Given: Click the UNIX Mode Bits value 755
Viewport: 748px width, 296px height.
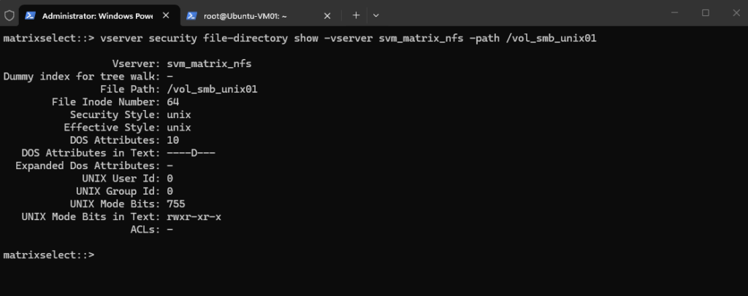Looking at the screenshot, I should tap(176, 204).
